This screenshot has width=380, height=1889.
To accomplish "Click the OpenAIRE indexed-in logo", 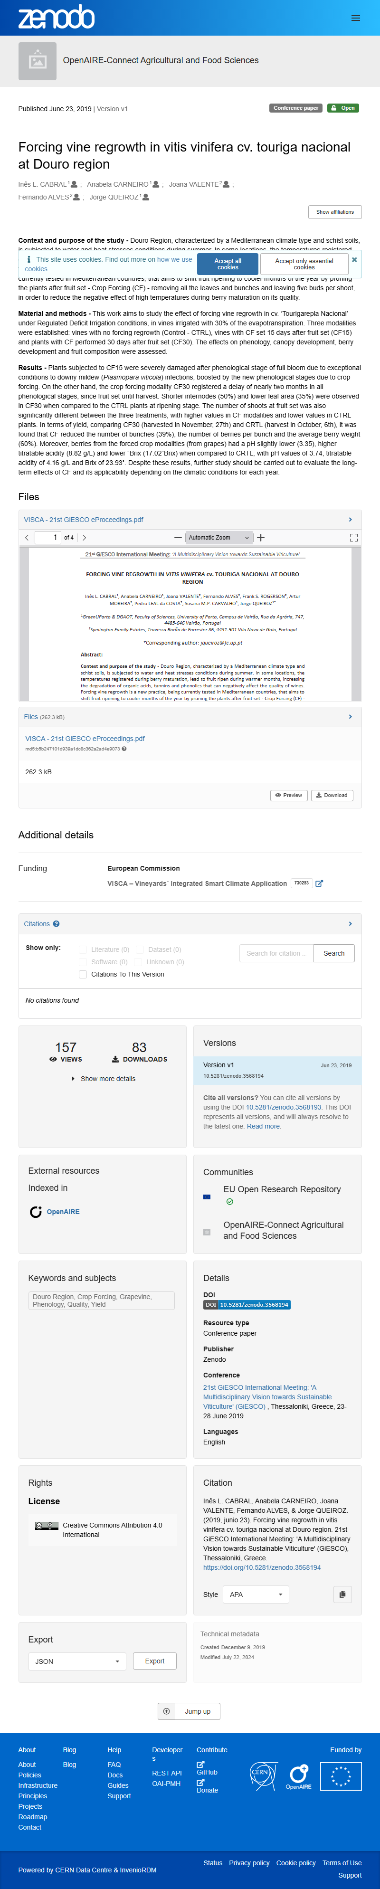I will 36,1212.
